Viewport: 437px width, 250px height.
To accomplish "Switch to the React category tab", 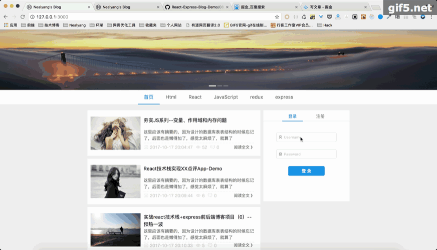I will click(x=195, y=97).
